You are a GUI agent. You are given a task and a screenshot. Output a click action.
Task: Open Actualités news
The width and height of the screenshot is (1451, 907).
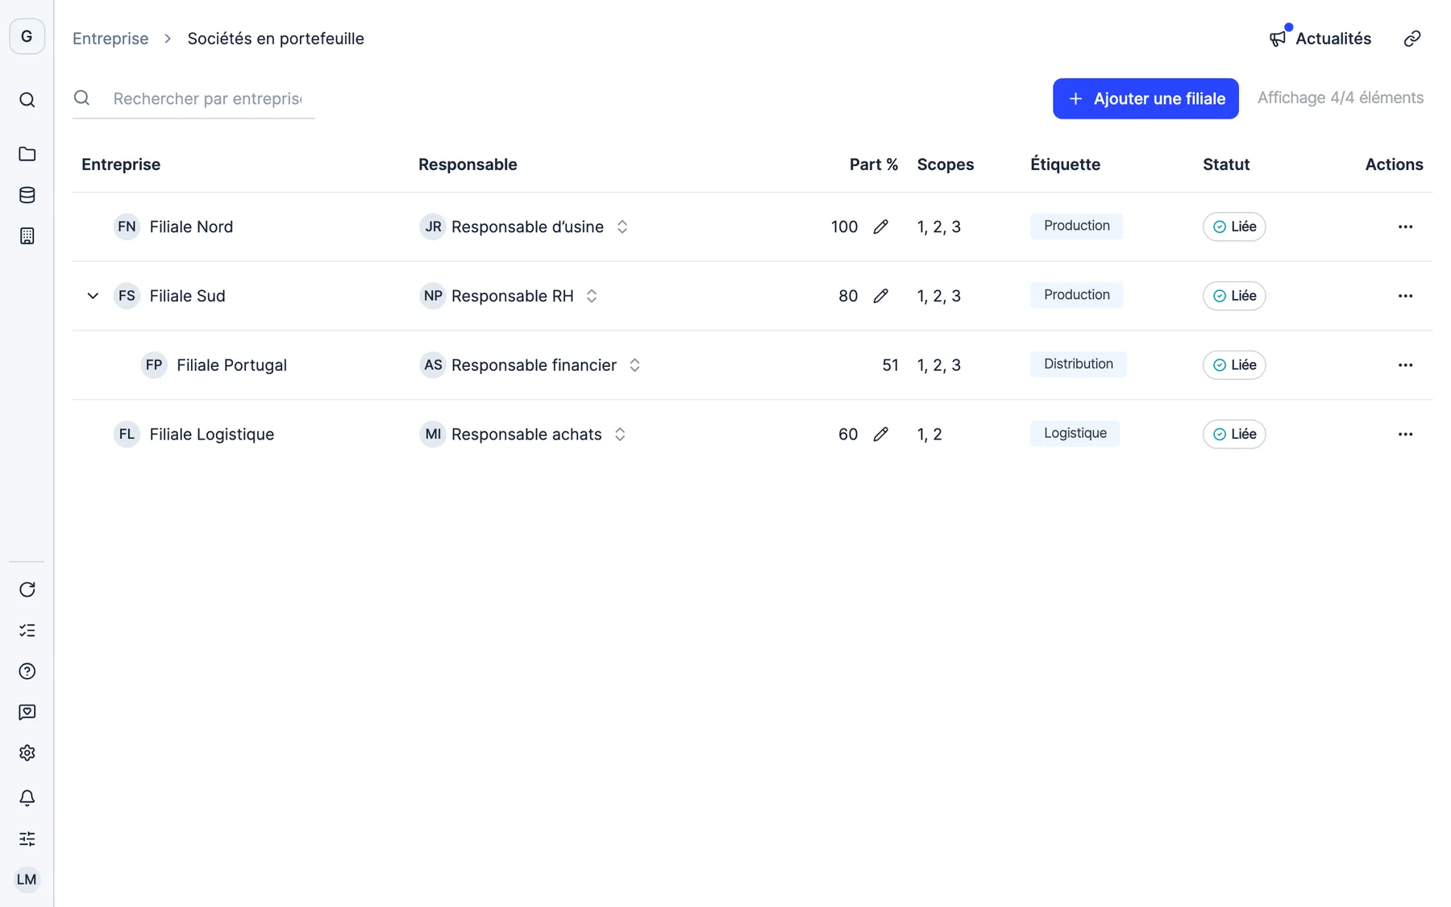[1320, 38]
